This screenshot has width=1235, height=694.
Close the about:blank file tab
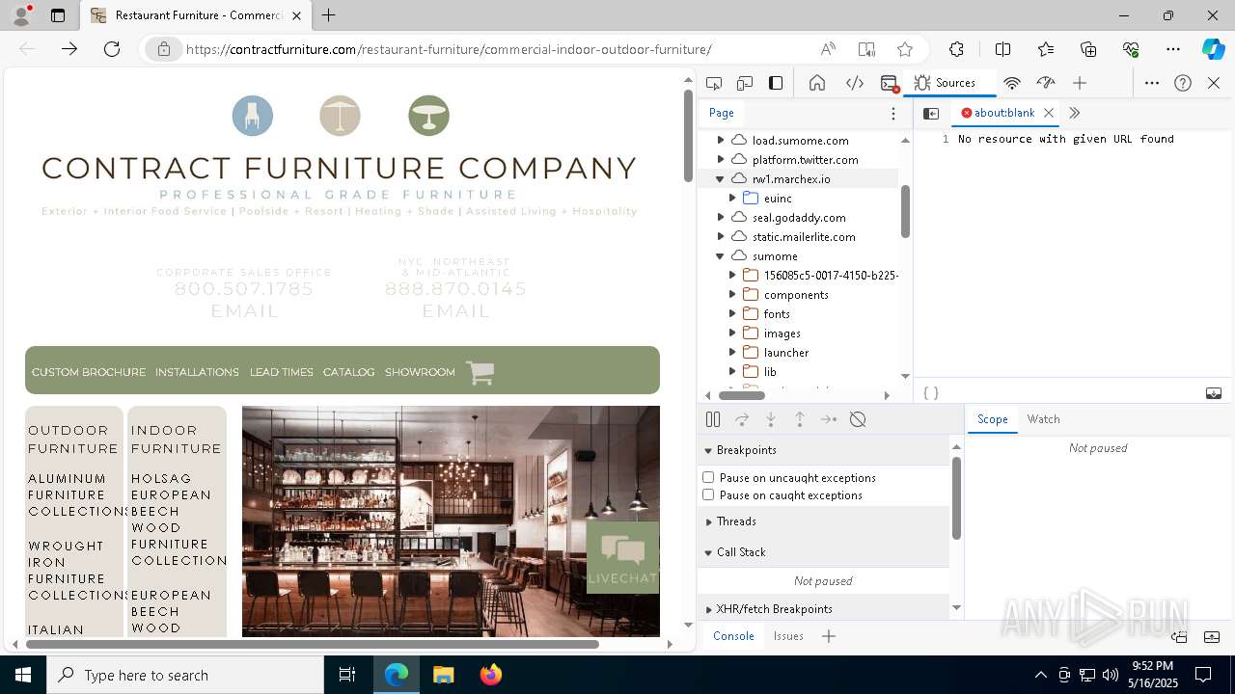pos(1049,113)
